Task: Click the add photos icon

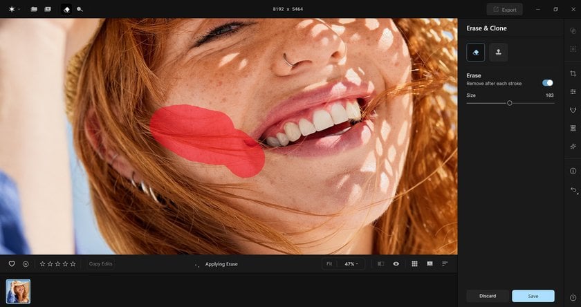Action: pyautogui.click(x=48, y=9)
